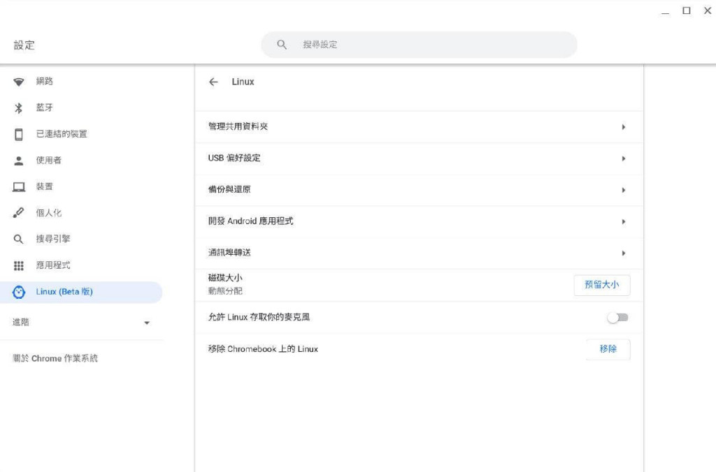Click the search engine magnifier icon in sidebar
The image size is (716, 472).
click(18, 239)
